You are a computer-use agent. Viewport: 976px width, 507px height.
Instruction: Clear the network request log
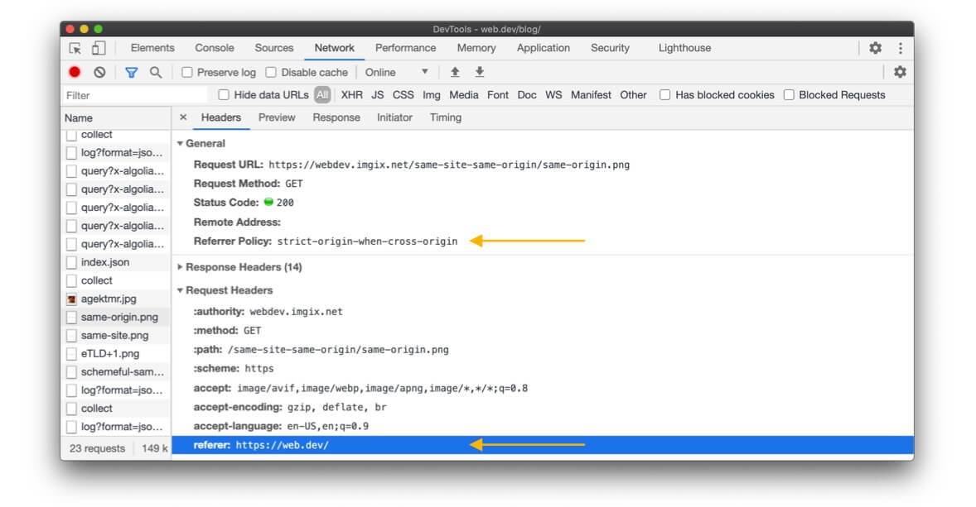point(99,73)
